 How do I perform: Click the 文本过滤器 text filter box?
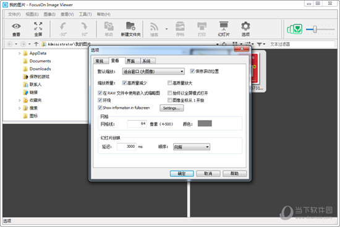(x=302, y=45)
